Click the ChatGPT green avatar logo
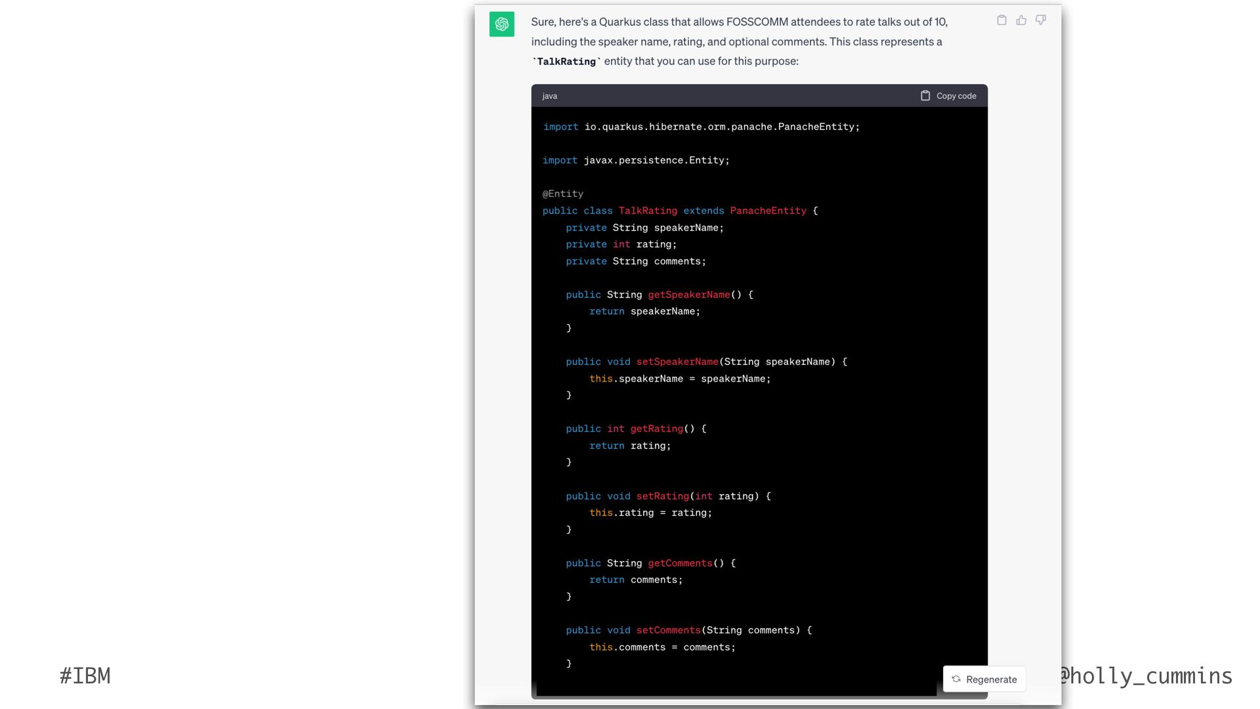Image resolution: width=1260 pixels, height=709 pixels. tap(502, 24)
